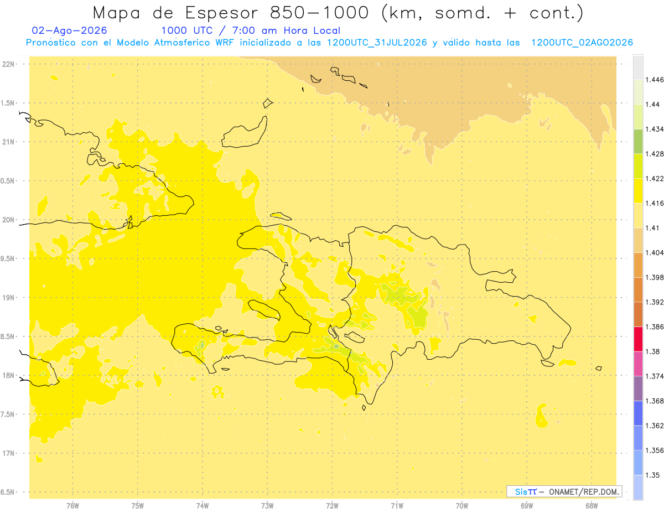Screen dimensions: 664x513
Task: Click the WRF forecast initialization subtitle line
Action: click(x=330, y=43)
